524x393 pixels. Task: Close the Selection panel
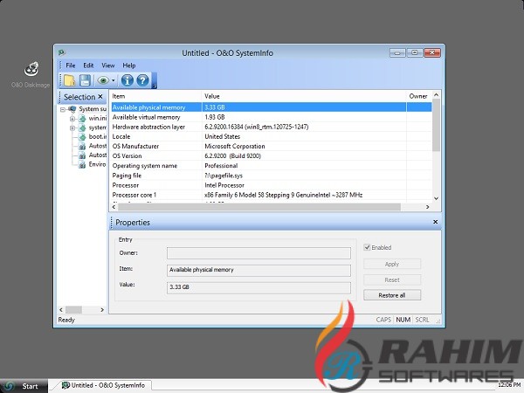pos(100,97)
